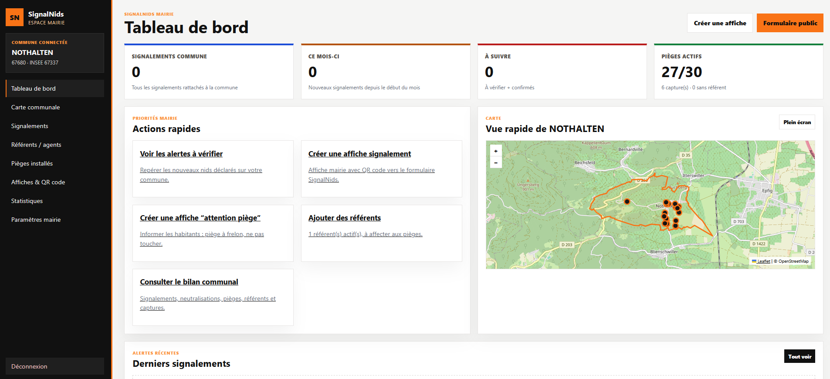The image size is (830, 379).
Task: Click the Itterswiller label on the map
Action: tap(693, 176)
